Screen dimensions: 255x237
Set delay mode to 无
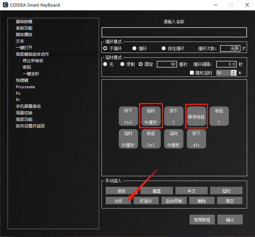(x=105, y=64)
